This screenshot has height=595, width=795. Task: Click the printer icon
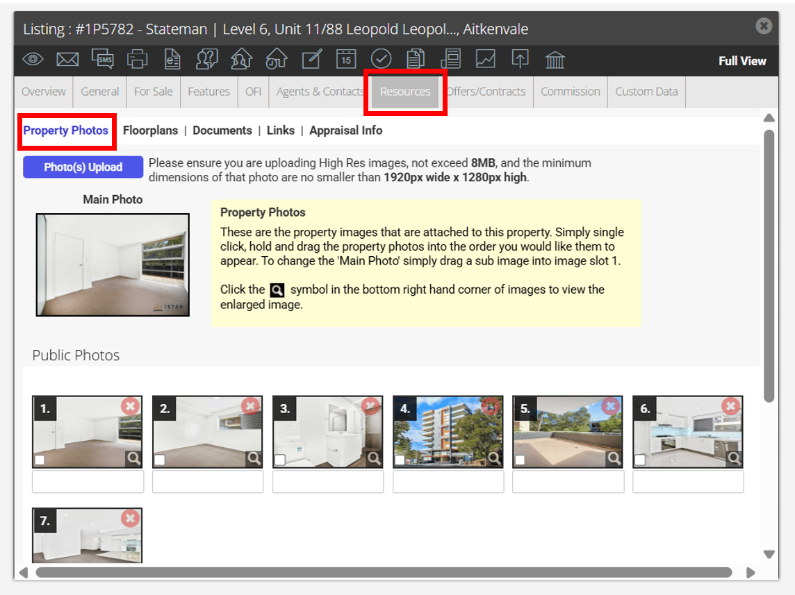coord(137,59)
